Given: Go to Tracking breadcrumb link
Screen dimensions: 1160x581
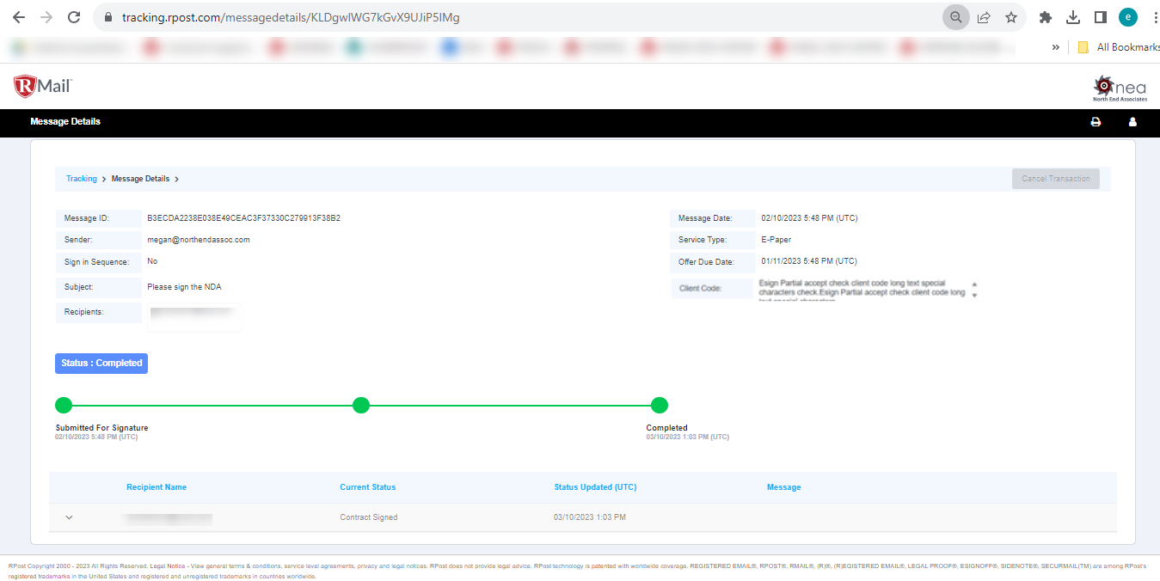Looking at the screenshot, I should [x=82, y=179].
